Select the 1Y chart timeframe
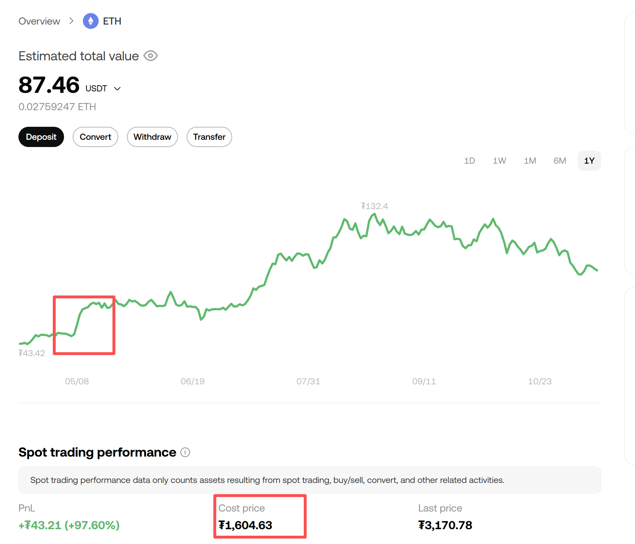635x544 pixels. tap(589, 161)
